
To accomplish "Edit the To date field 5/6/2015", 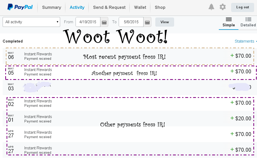I will 131,22.
